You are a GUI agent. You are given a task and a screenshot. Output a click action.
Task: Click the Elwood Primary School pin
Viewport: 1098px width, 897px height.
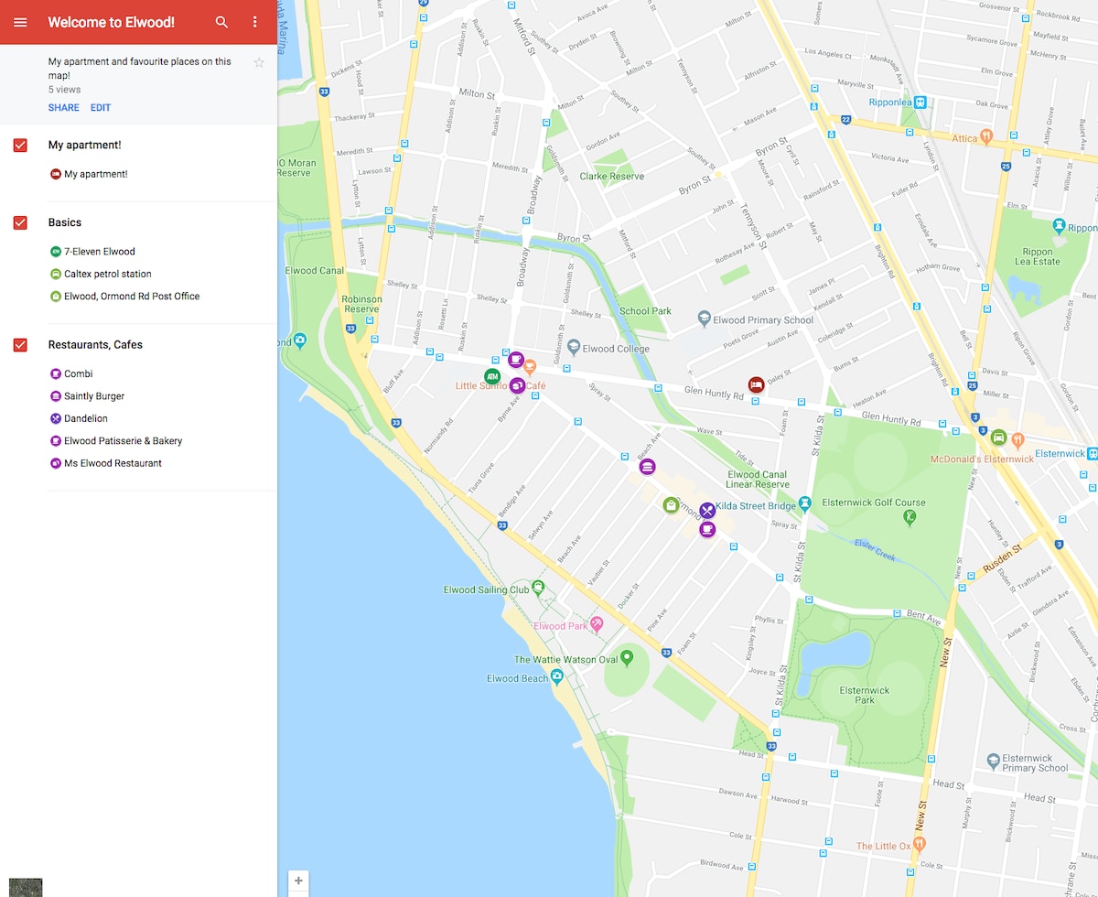coord(704,319)
